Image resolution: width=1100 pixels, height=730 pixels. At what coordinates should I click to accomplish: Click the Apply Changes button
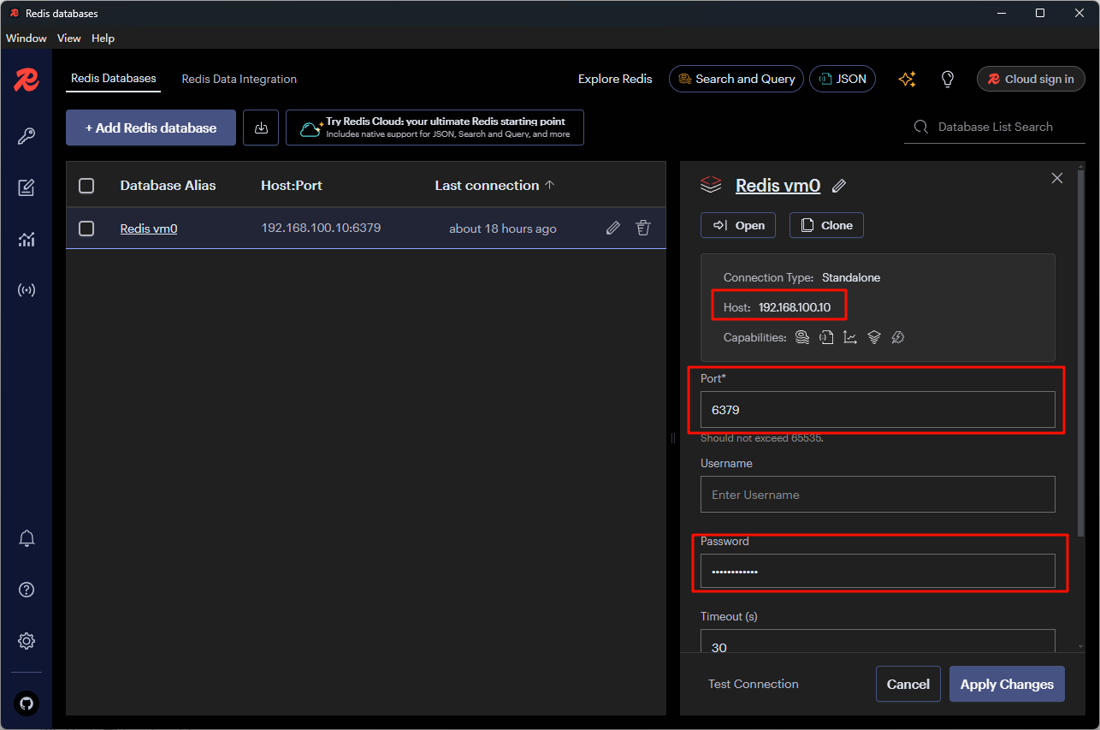point(1006,684)
